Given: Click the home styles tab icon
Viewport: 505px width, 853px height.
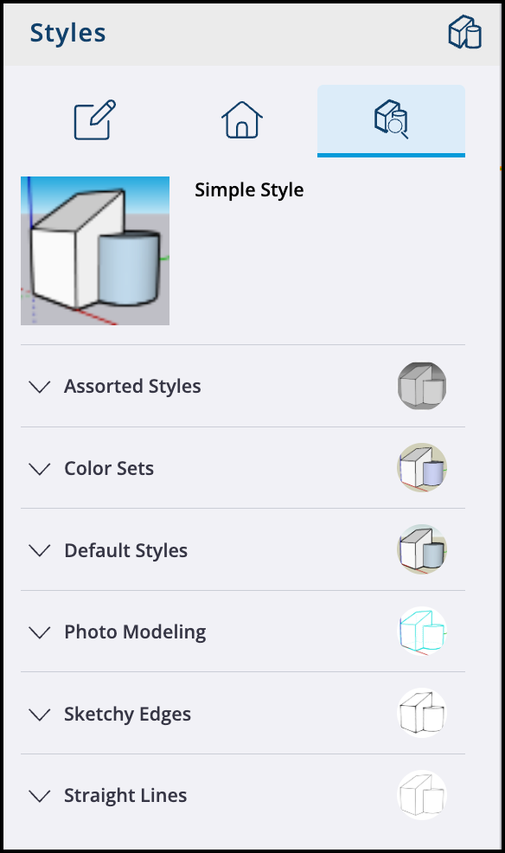Looking at the screenshot, I should click(x=242, y=120).
